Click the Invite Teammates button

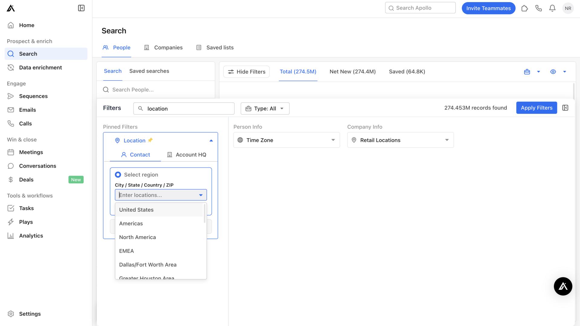(x=488, y=8)
